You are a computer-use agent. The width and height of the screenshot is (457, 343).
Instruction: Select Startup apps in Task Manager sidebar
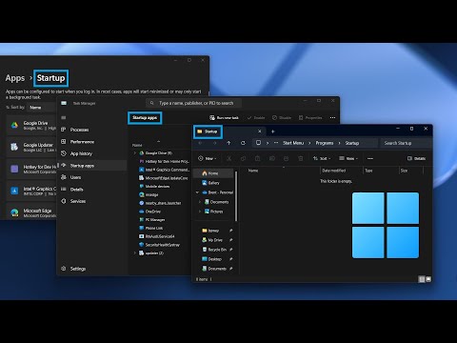coord(93,166)
